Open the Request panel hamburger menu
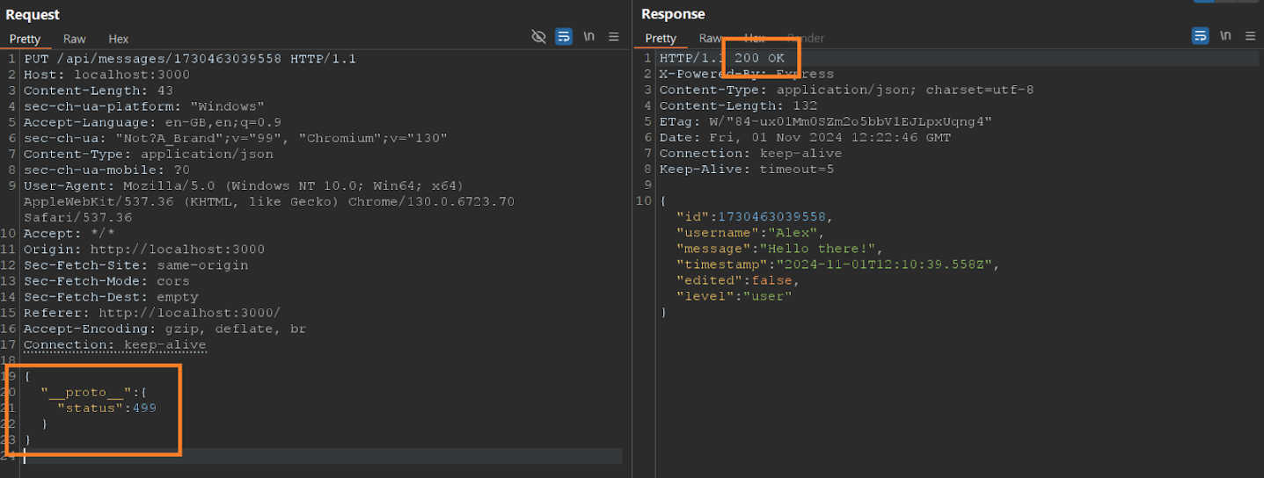The image size is (1264, 478). point(614,37)
